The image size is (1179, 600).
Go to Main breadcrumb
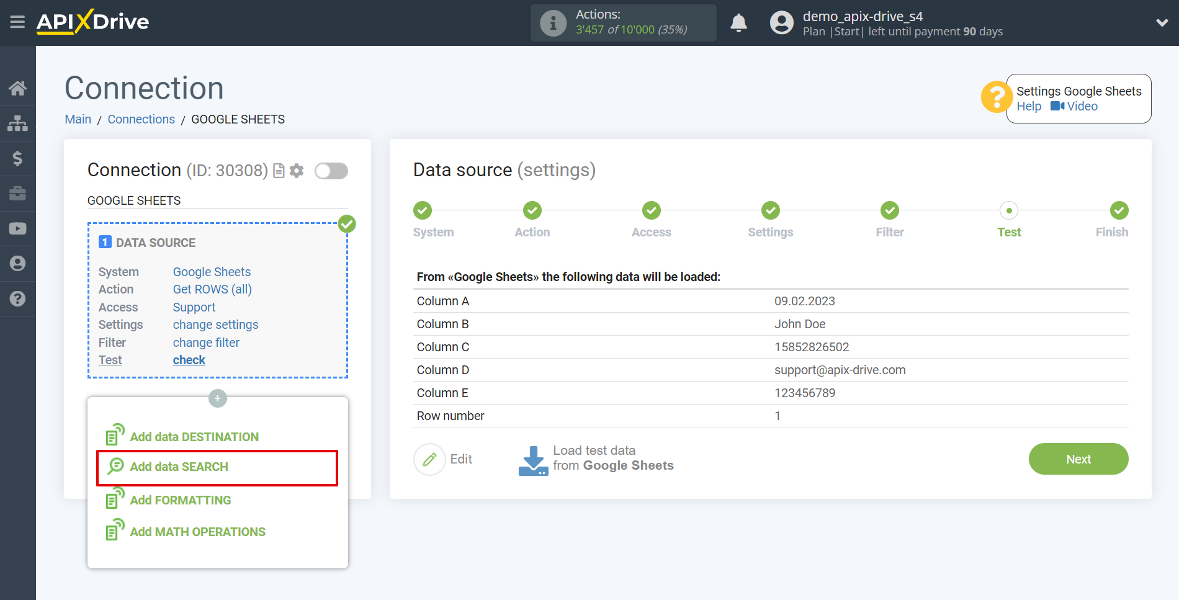click(78, 119)
